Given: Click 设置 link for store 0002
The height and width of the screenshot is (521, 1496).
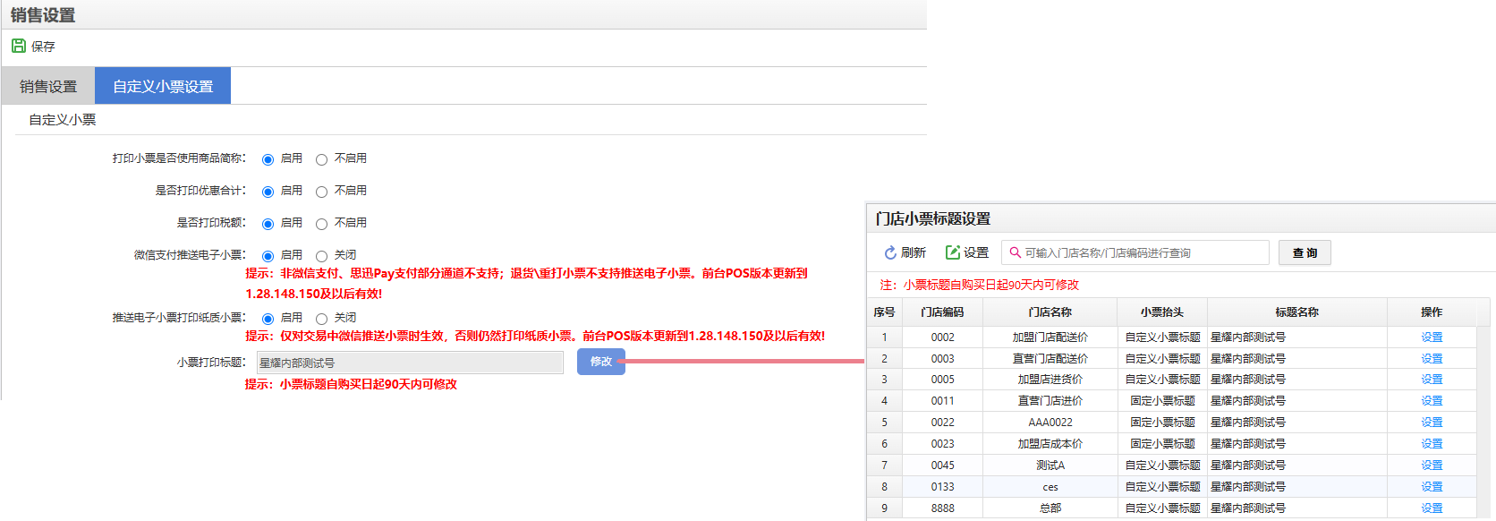Looking at the screenshot, I should (x=1432, y=337).
